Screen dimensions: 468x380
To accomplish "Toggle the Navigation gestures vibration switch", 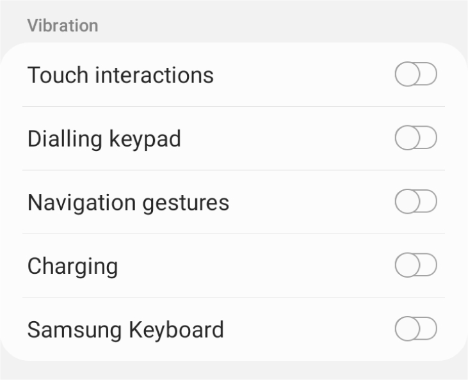I will tap(416, 202).
